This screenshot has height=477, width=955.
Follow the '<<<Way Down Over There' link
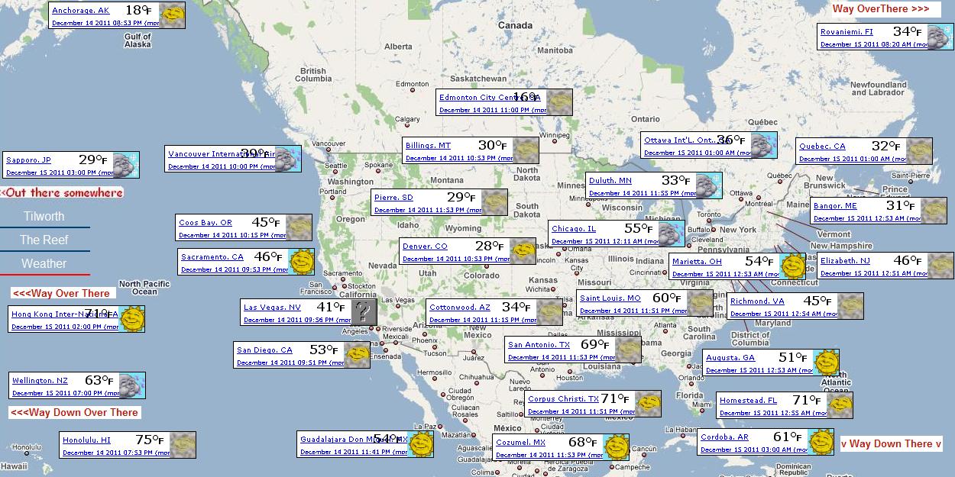74,413
